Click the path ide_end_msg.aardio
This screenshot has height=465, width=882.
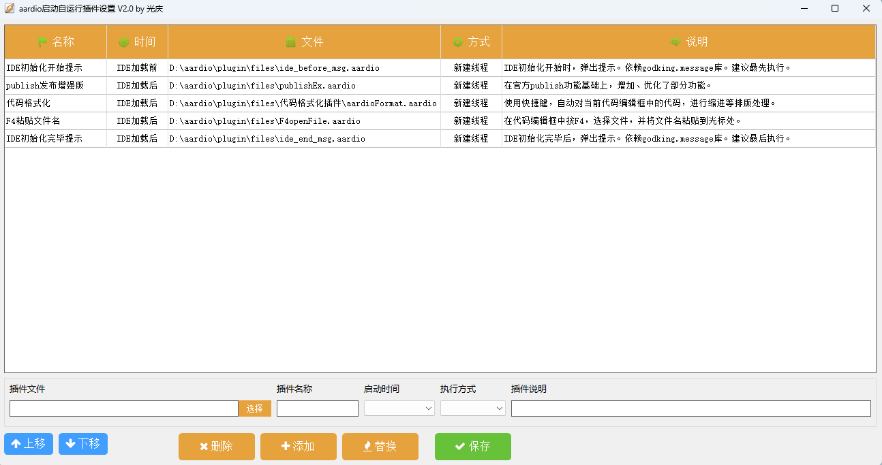point(267,139)
